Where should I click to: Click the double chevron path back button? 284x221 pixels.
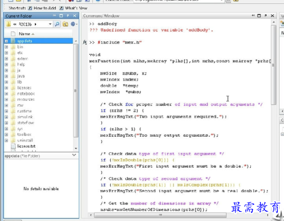[x=15, y=24]
